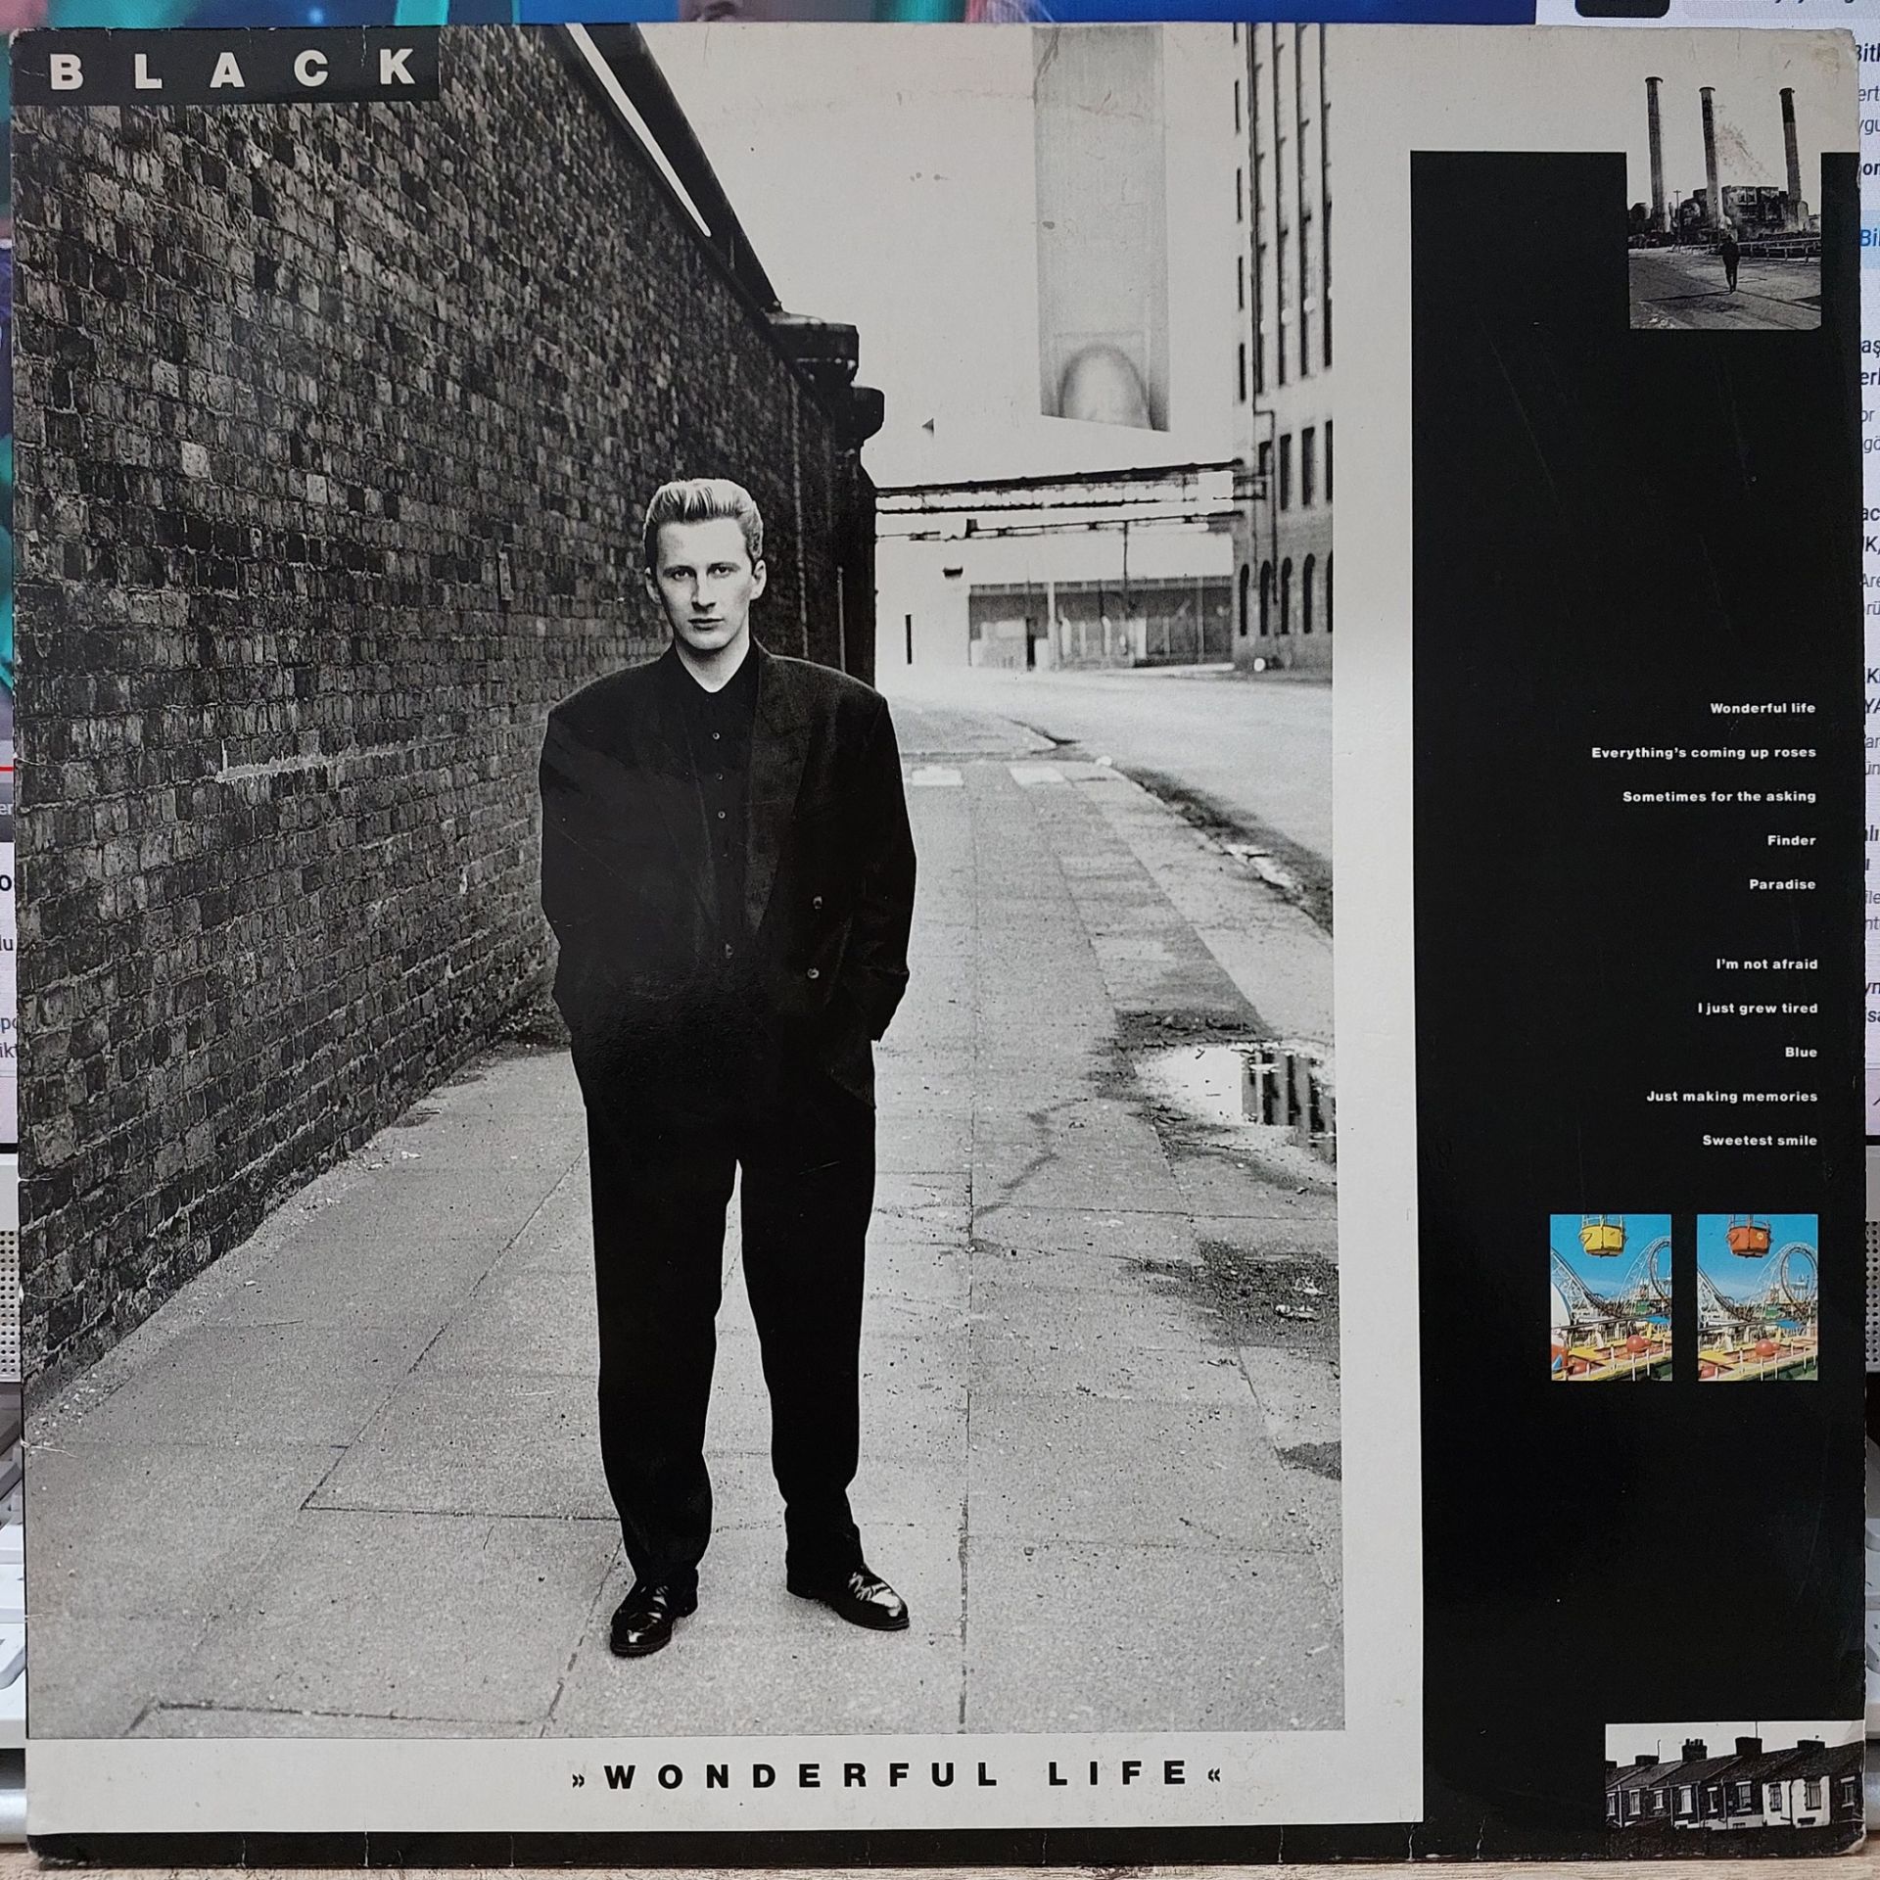This screenshot has width=1880, height=1880.
Task: Click the fairground picture with yellow gondola
Action: 1611,1297
